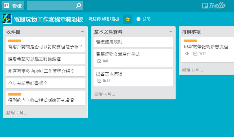
Task: Open card 讀者希望可以建立討論論壇
Action: (45, 59)
